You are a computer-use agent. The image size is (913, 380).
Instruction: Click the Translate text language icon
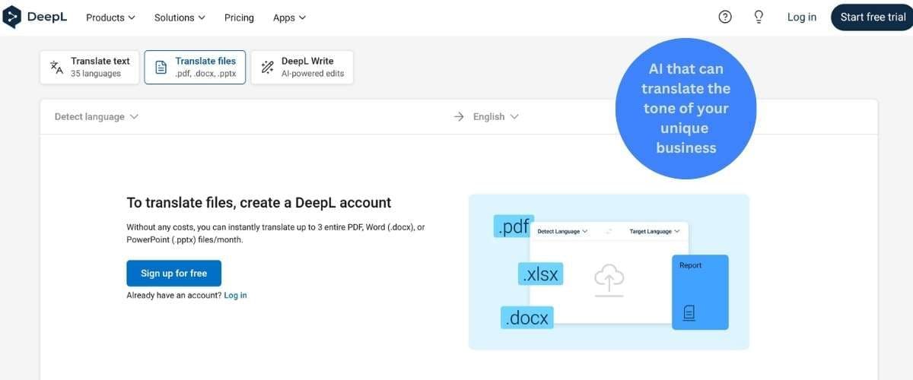[57, 67]
